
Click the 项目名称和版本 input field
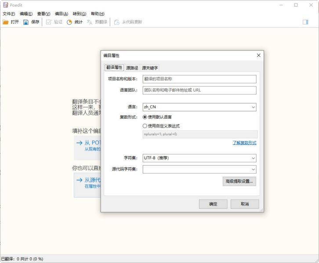pyautogui.click(x=199, y=79)
